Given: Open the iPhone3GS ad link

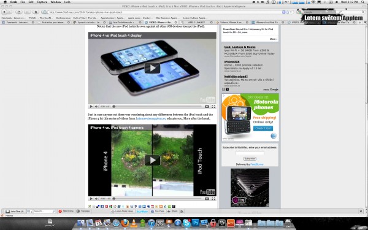Looking at the screenshot, I should click(232, 62).
